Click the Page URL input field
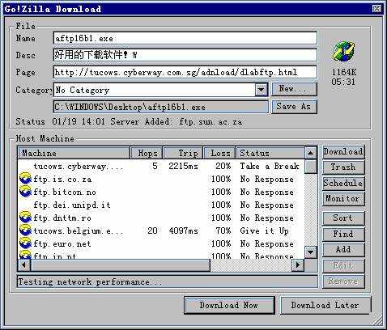The image size is (387, 330). (x=185, y=72)
